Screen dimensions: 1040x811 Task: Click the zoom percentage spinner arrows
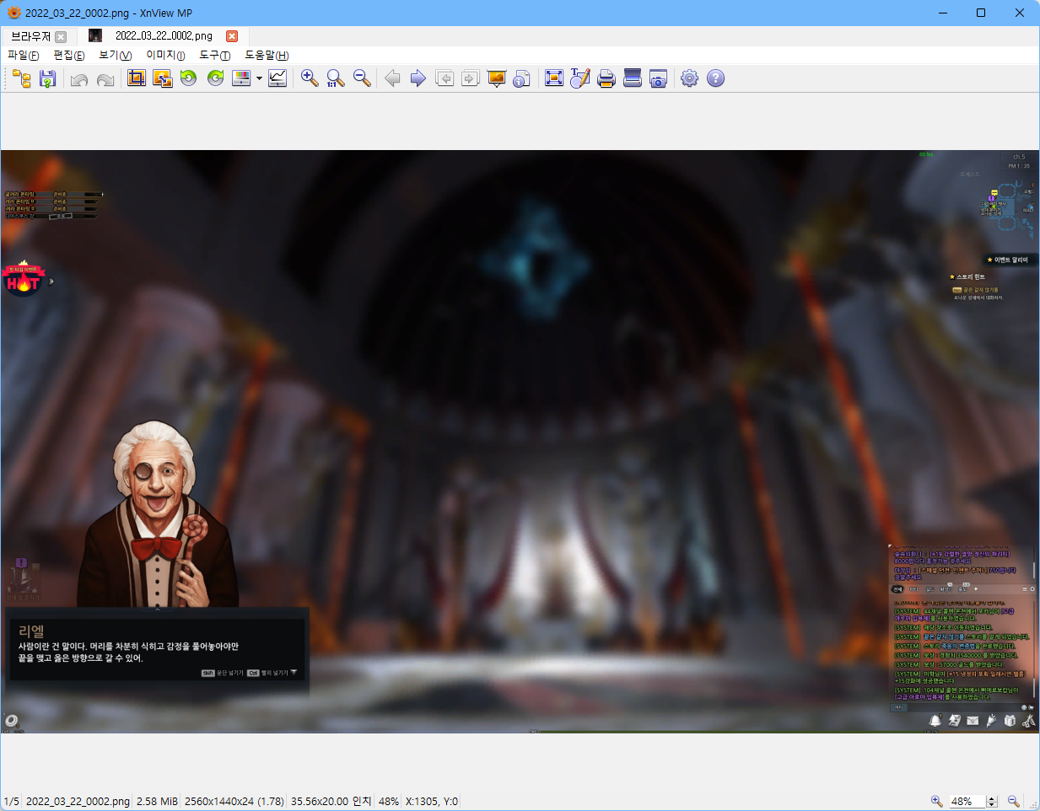[992, 801]
